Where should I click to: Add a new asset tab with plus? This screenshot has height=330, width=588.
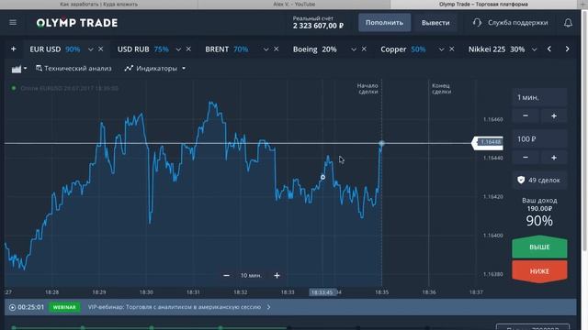(x=14, y=49)
